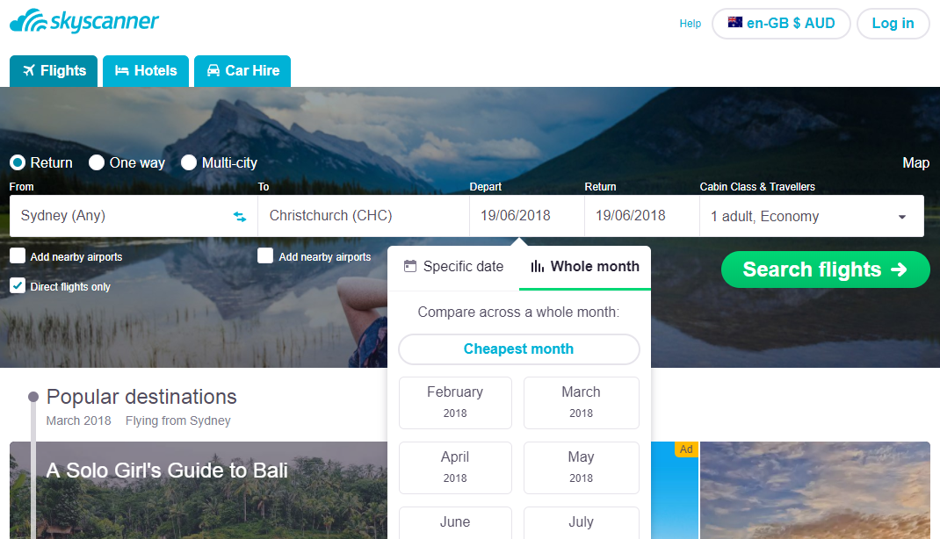Choose the One way radio option
The height and width of the screenshot is (539, 940).
tap(97, 162)
